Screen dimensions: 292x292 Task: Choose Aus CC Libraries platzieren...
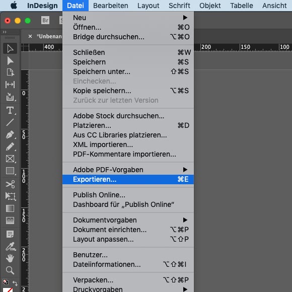coord(128,135)
